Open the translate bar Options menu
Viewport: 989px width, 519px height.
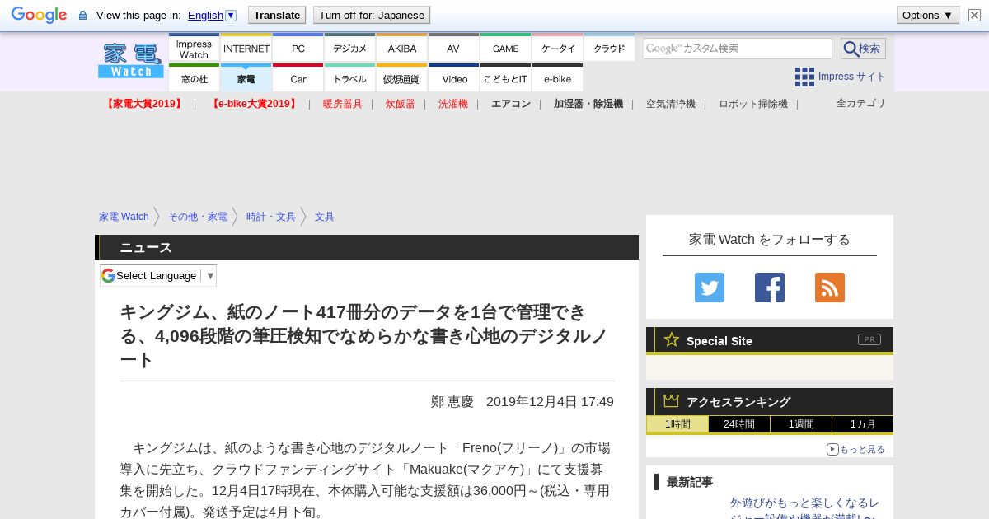927,15
